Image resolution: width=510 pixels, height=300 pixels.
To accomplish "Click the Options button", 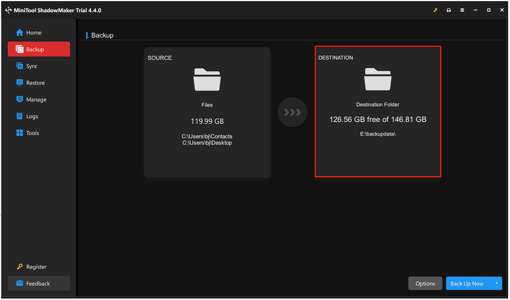I will click(425, 284).
